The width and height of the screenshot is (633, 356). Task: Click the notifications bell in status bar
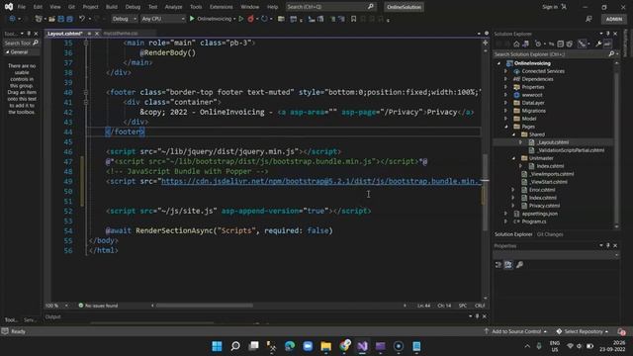click(622, 332)
